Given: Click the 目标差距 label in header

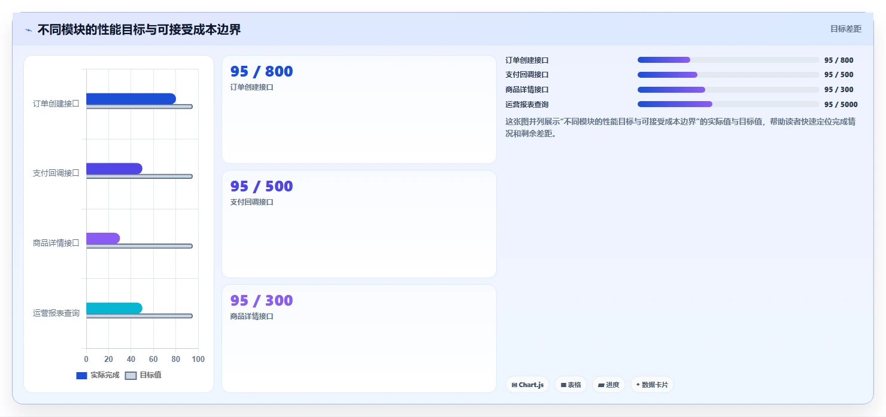Looking at the screenshot, I should coord(845,29).
